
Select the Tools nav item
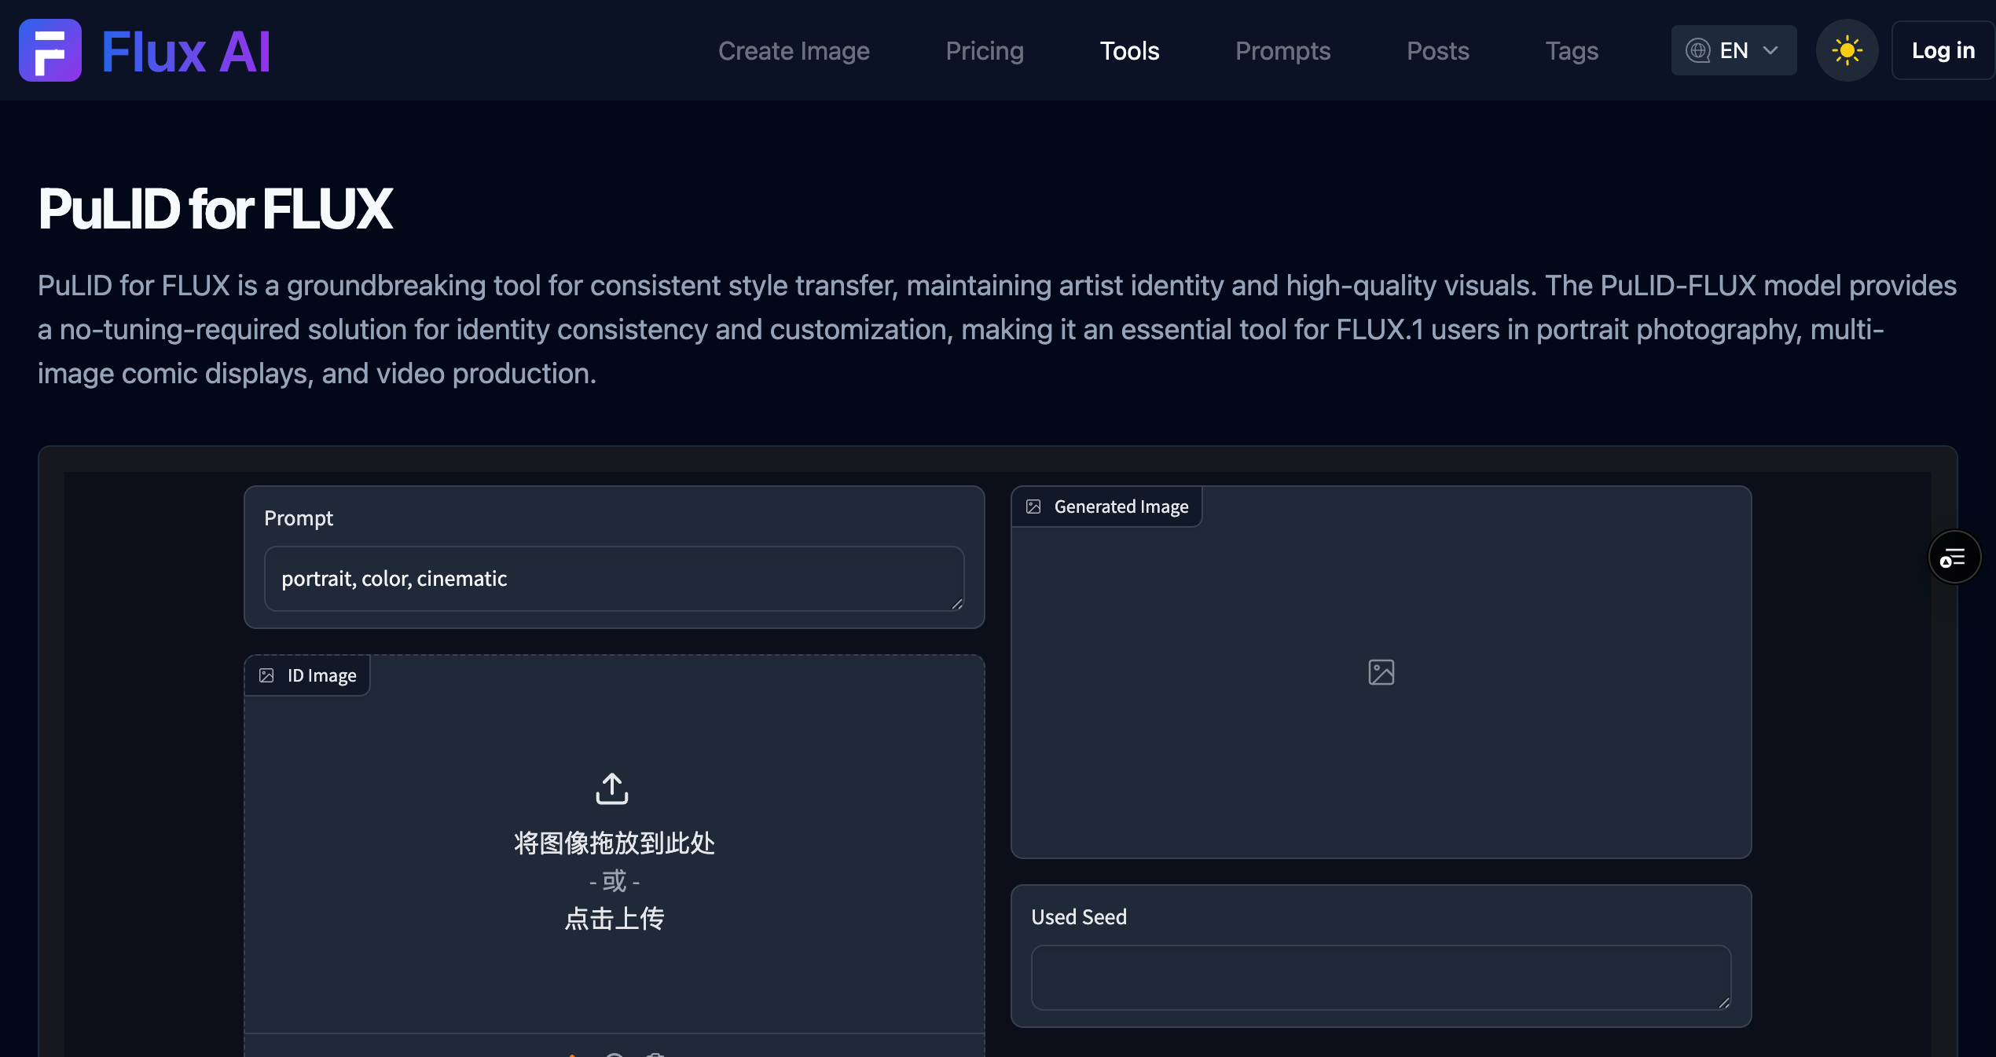pyautogui.click(x=1129, y=51)
